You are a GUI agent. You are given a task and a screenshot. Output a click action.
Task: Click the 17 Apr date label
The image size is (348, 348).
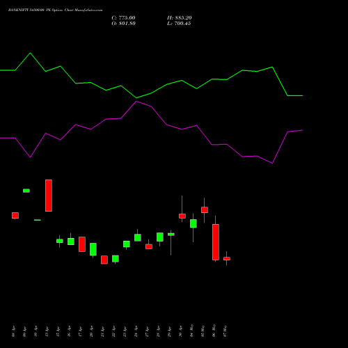click(80, 331)
